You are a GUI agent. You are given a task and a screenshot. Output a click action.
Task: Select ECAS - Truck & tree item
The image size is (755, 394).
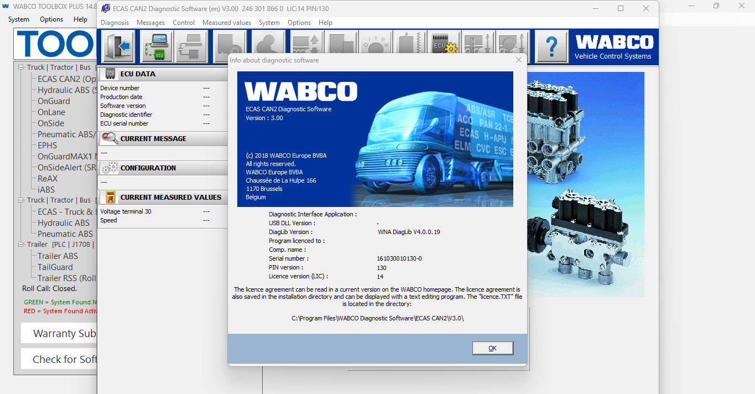click(x=67, y=212)
